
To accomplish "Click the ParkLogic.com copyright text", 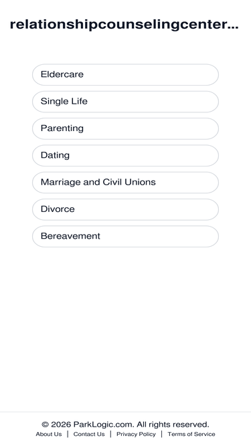I will (125, 425).
